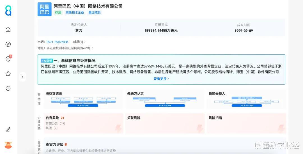Expand the sidebar with arrow button

(23, 77)
